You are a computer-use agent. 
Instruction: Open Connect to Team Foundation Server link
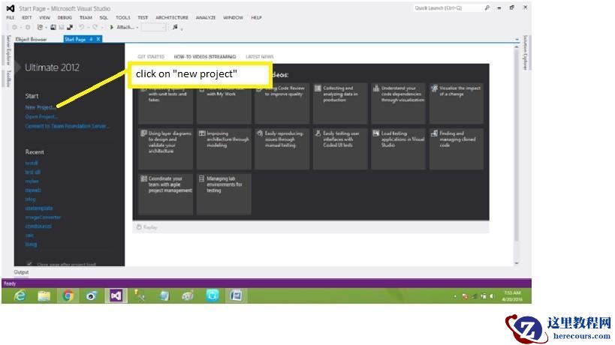click(67, 126)
